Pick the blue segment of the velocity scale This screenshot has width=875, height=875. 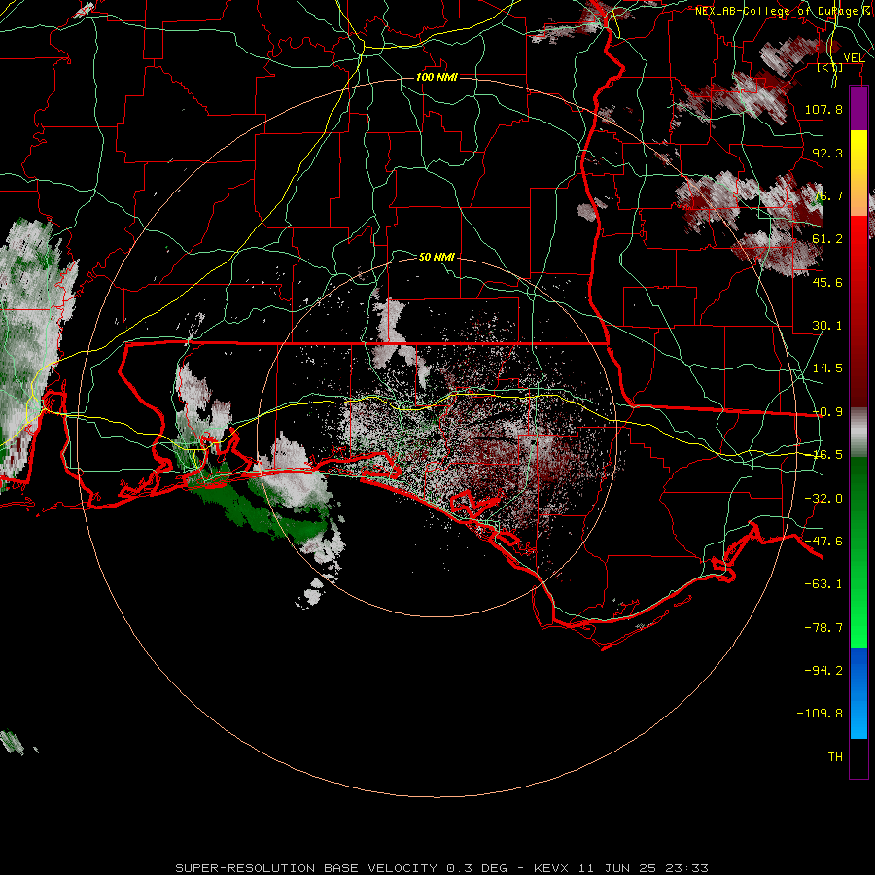point(858,693)
